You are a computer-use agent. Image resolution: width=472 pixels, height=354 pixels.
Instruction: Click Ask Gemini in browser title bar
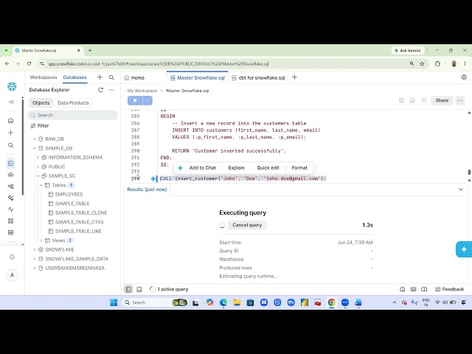tap(407, 51)
